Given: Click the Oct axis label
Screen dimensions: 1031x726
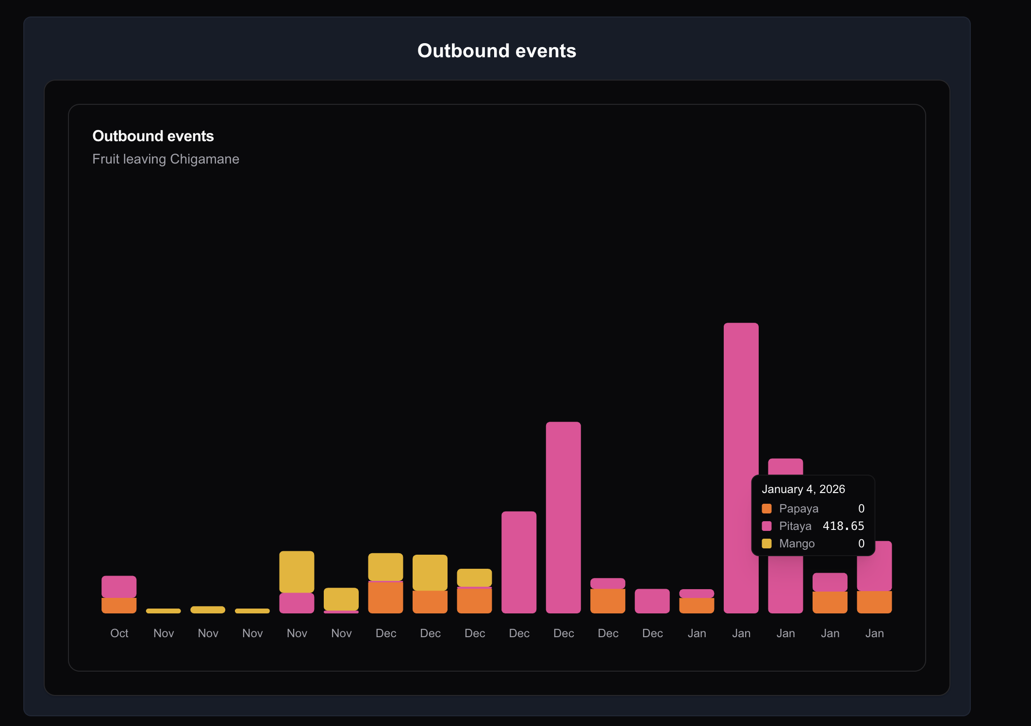Looking at the screenshot, I should pyautogui.click(x=119, y=633).
